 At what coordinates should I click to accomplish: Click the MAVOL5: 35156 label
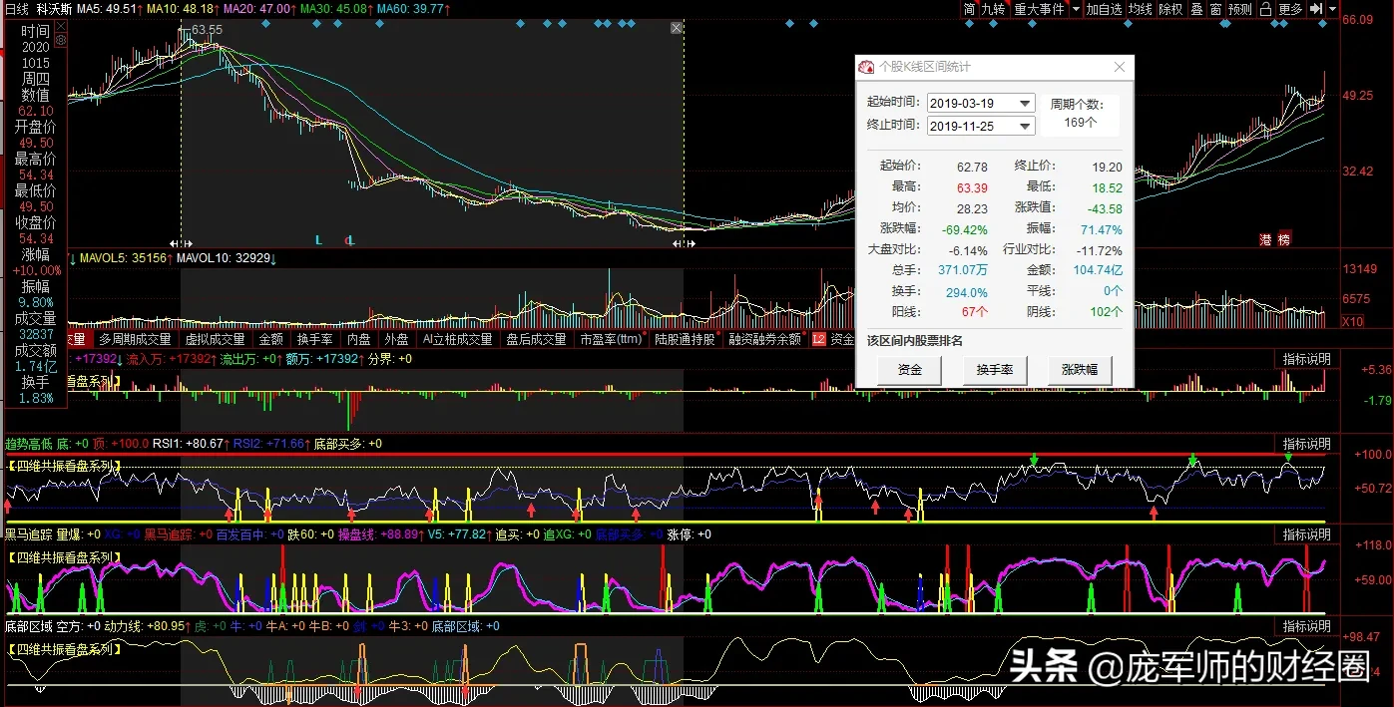point(124,259)
